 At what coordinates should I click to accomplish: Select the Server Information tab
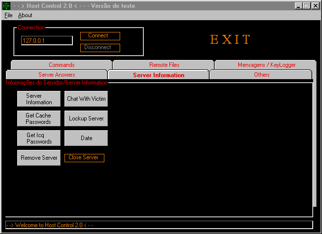(159, 75)
